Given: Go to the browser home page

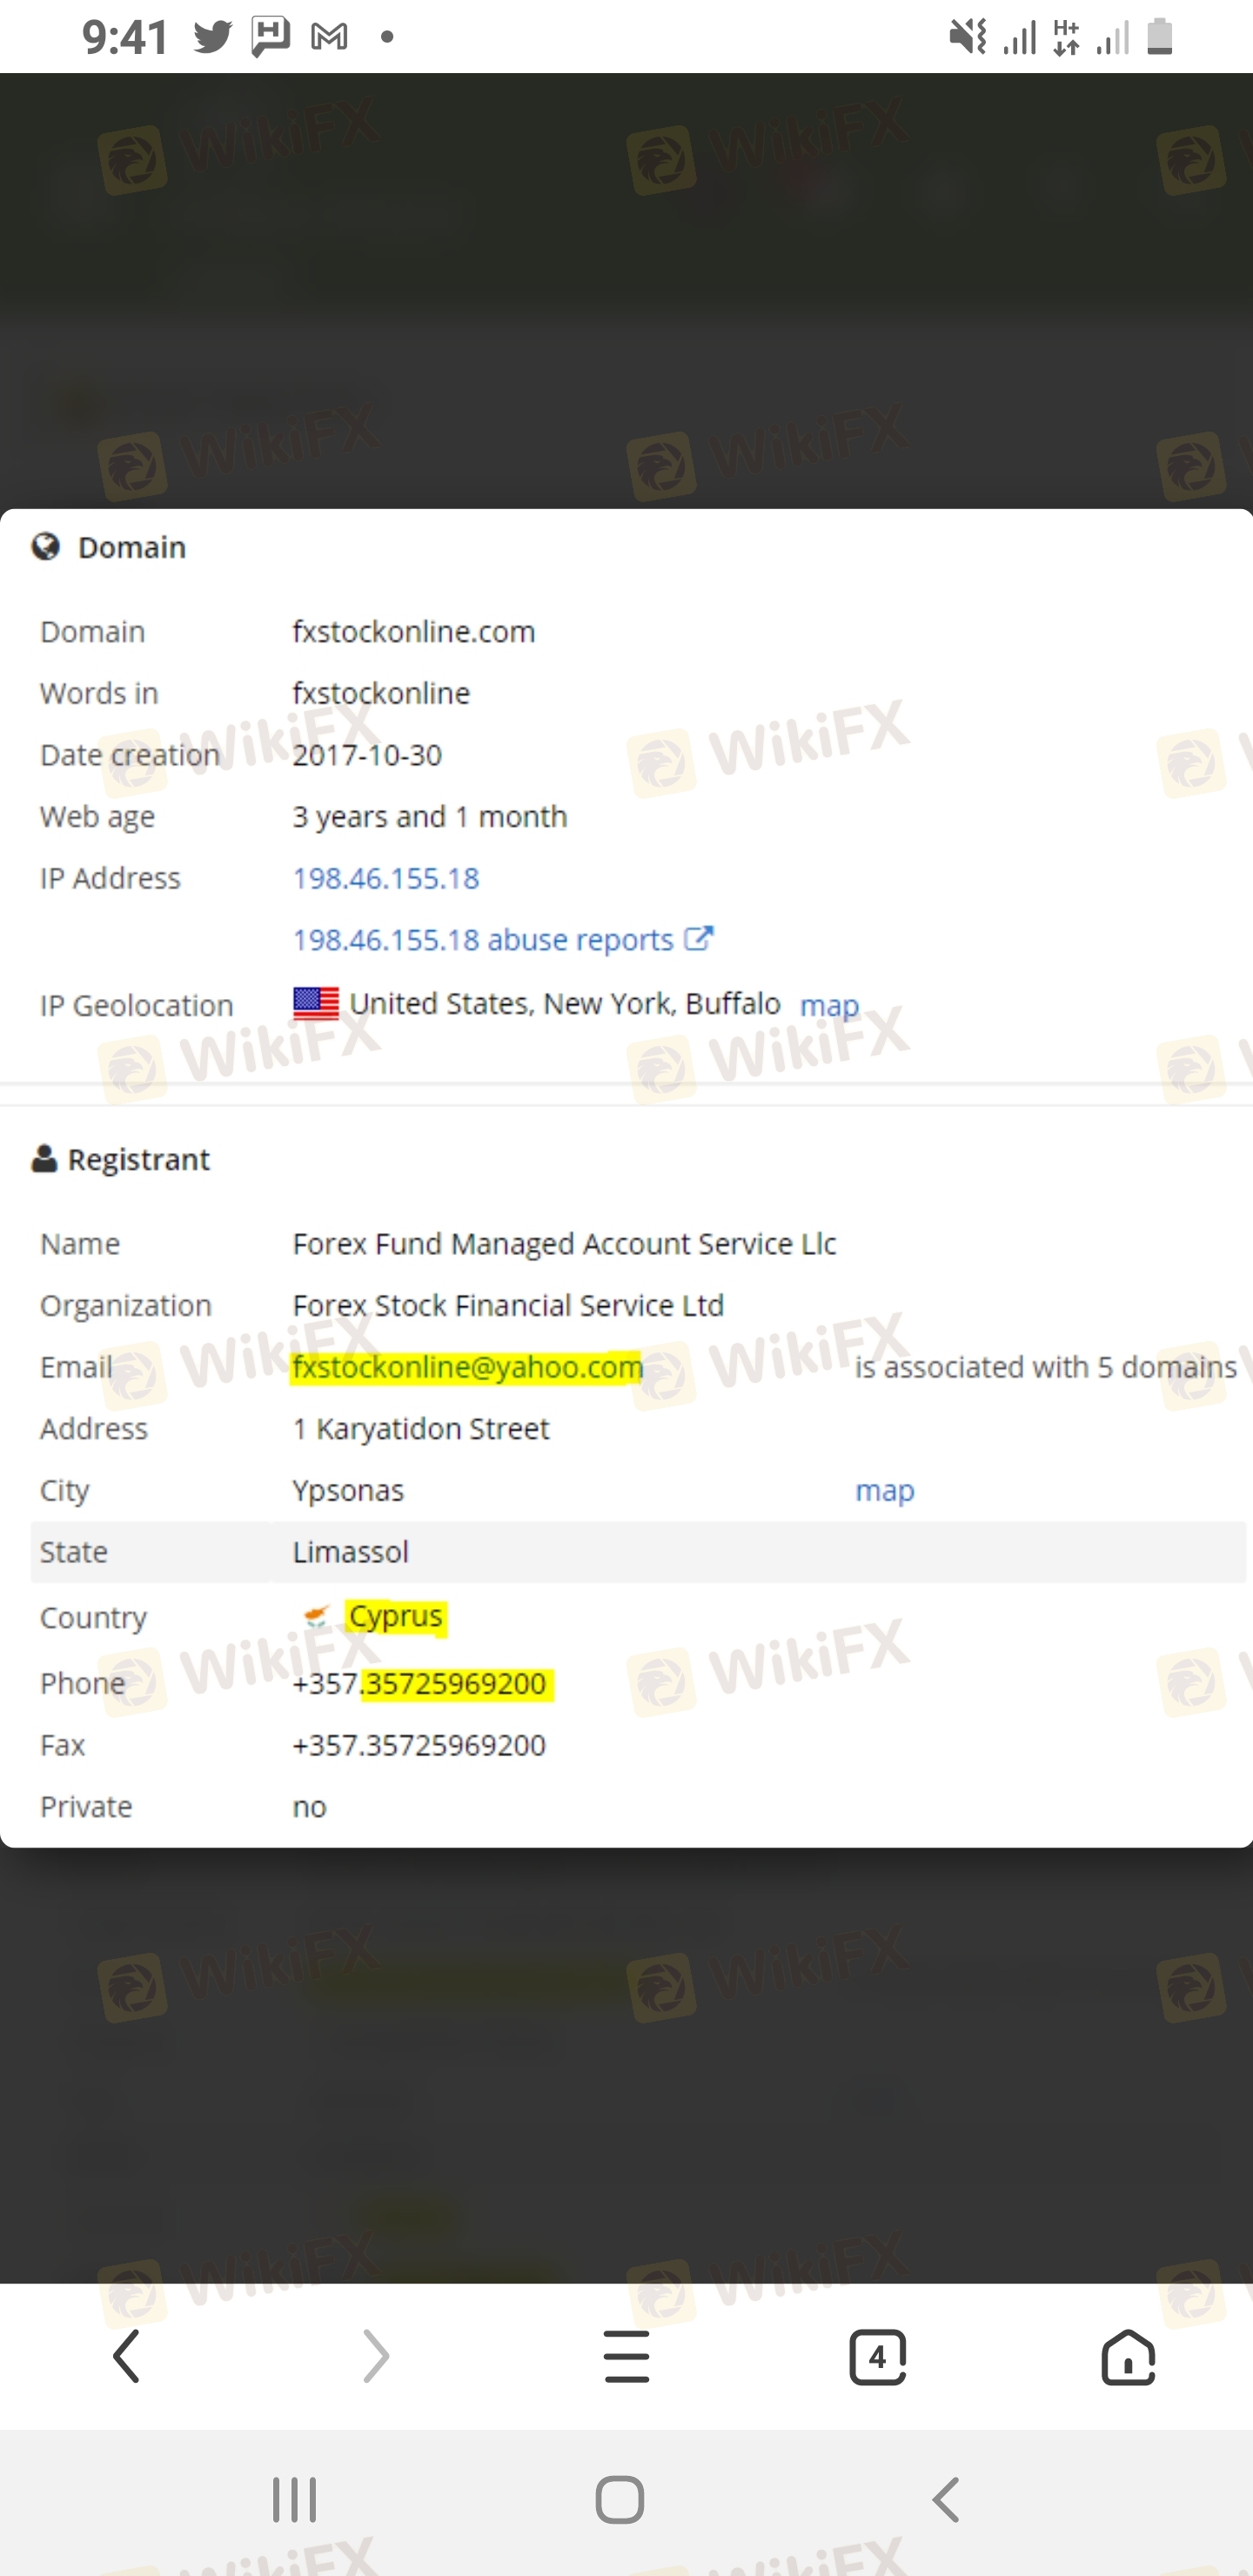Looking at the screenshot, I should coord(1128,2357).
